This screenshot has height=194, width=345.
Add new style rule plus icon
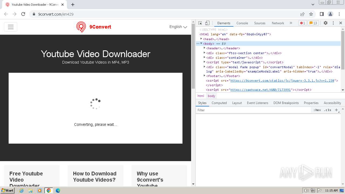pyautogui.click(x=336, y=110)
